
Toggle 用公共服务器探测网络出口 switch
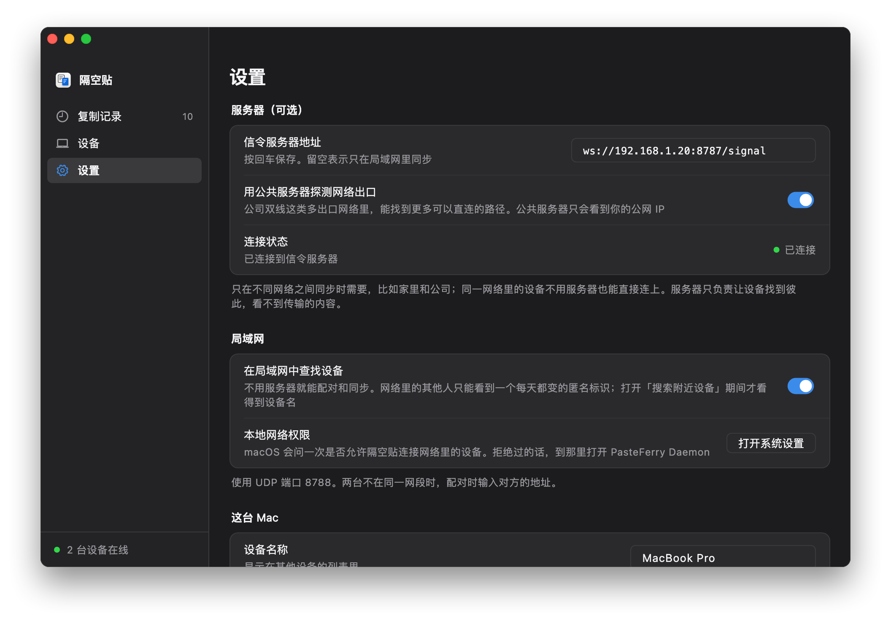click(x=800, y=200)
